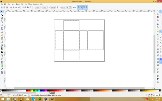This screenshot has width=162, height=101.
Task: Select the Spiral tool
Action: pyautogui.click(x=2, y=39)
